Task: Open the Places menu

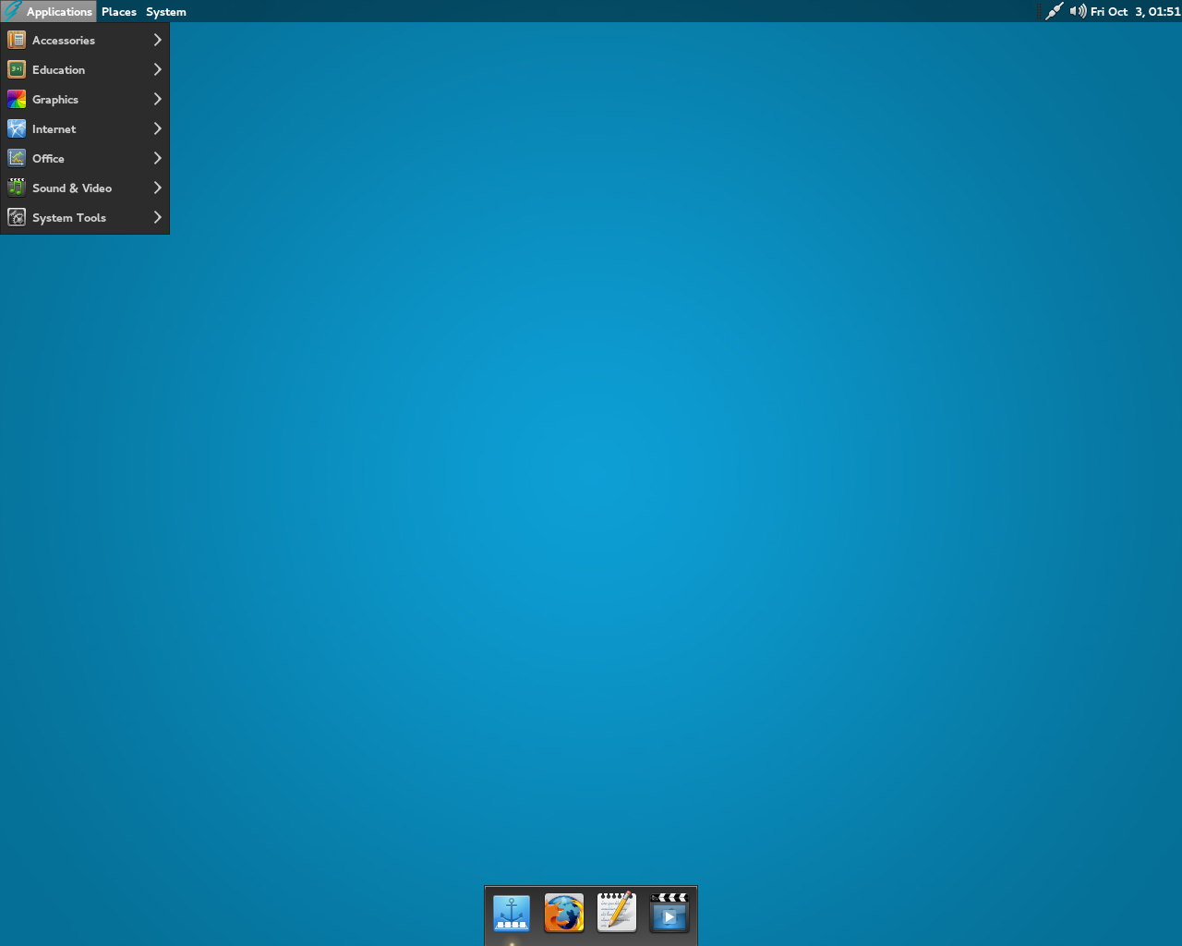Action: pyautogui.click(x=119, y=11)
